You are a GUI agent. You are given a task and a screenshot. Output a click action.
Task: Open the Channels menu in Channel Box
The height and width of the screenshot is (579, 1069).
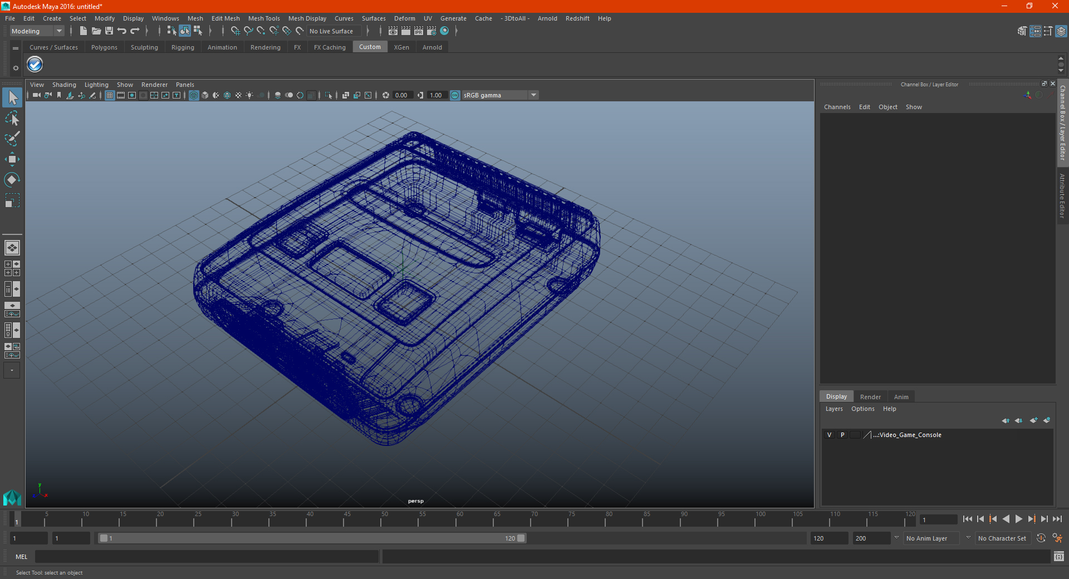[837, 107]
